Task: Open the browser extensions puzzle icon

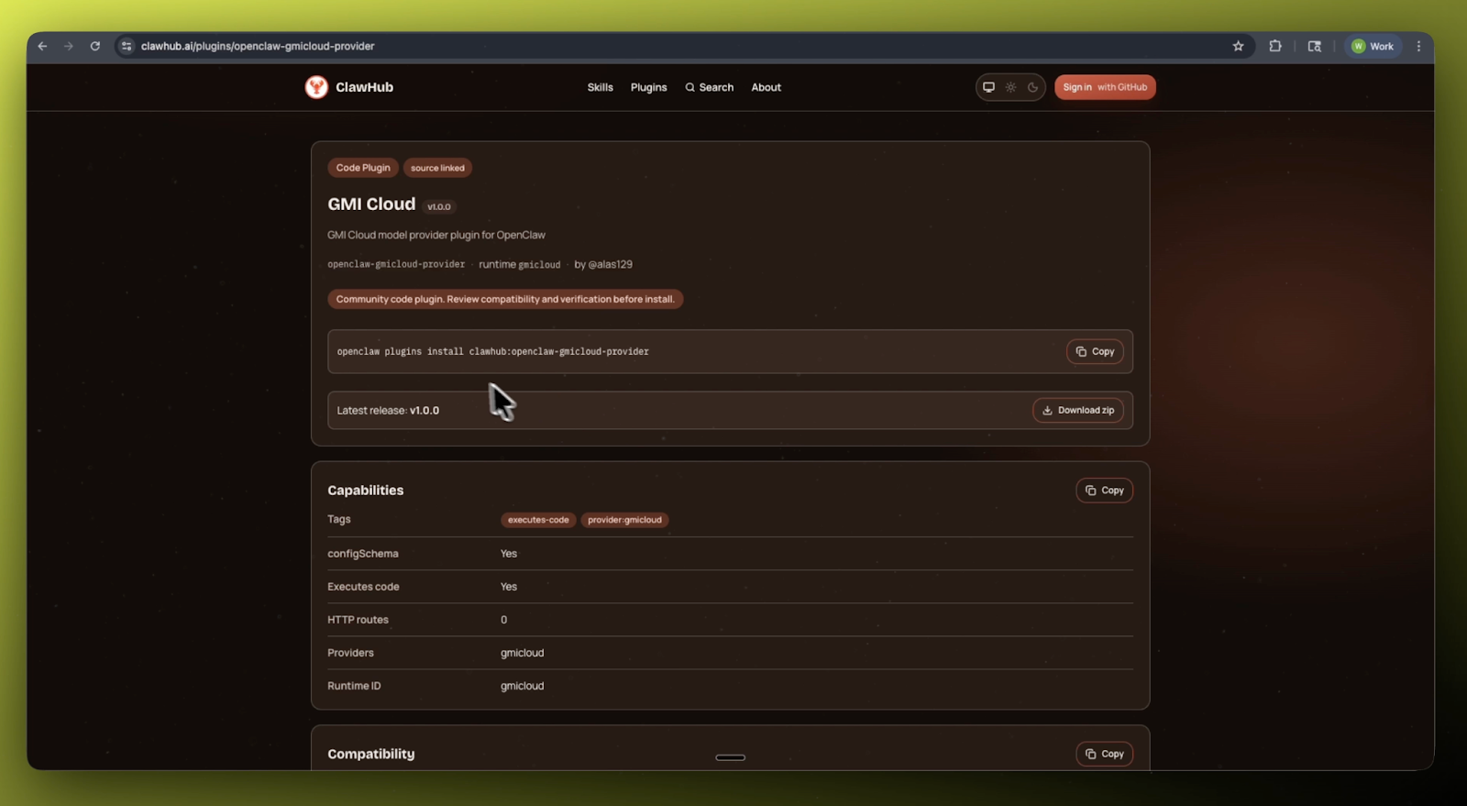Action: pyautogui.click(x=1274, y=46)
